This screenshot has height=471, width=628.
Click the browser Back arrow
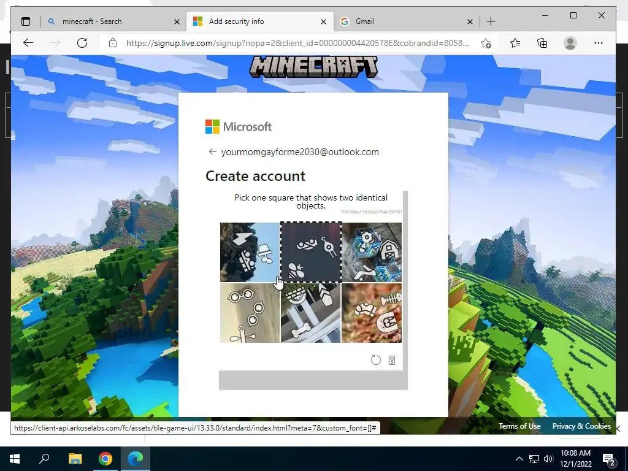[28, 43]
